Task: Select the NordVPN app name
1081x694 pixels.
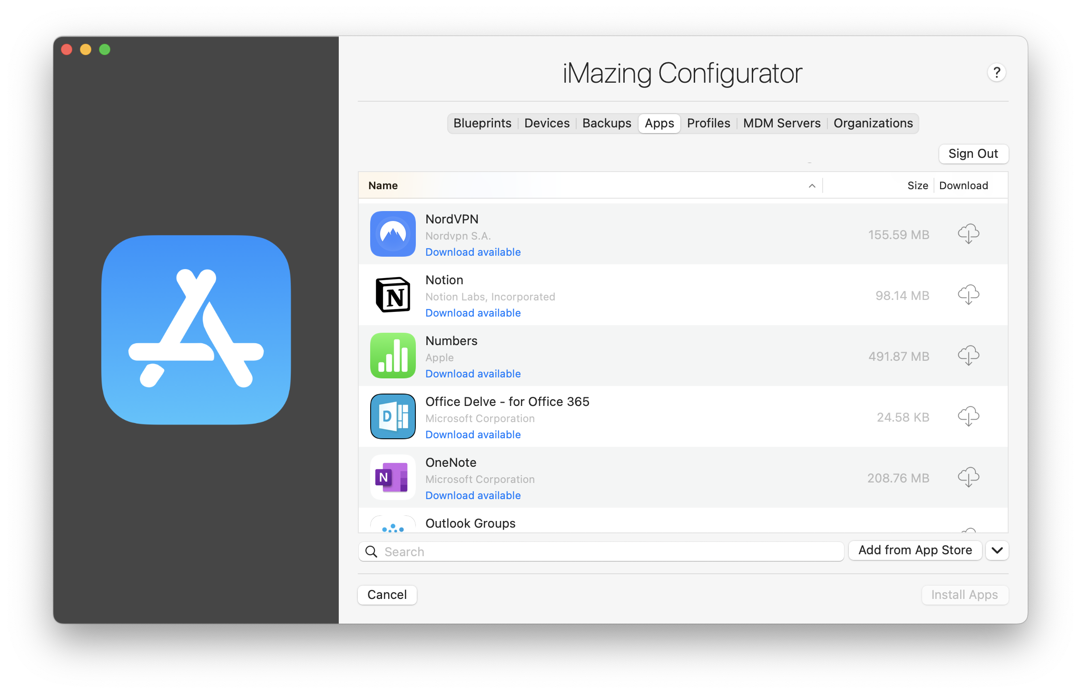Action: click(x=452, y=219)
